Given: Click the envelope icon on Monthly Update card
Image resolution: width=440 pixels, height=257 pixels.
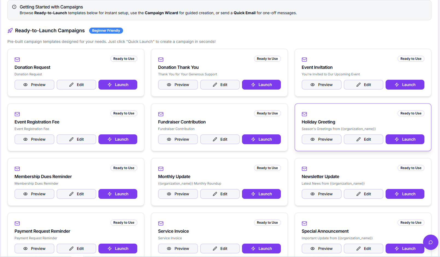Looking at the screenshot, I should pyautogui.click(x=161, y=169).
